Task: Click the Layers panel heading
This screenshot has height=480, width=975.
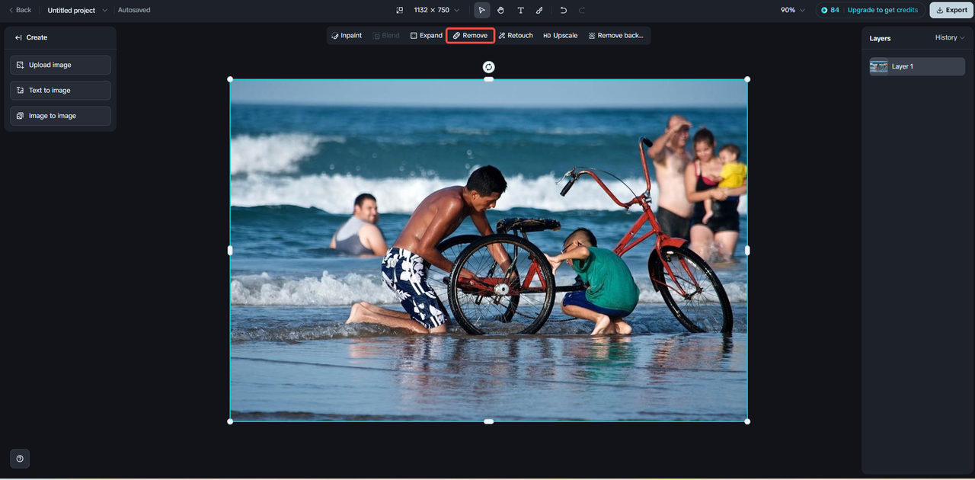Action: pyautogui.click(x=880, y=38)
